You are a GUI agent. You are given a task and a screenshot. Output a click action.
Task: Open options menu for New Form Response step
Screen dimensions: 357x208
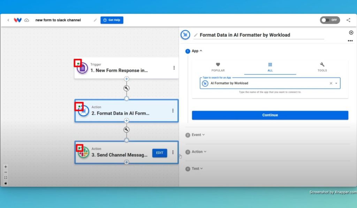(174, 68)
